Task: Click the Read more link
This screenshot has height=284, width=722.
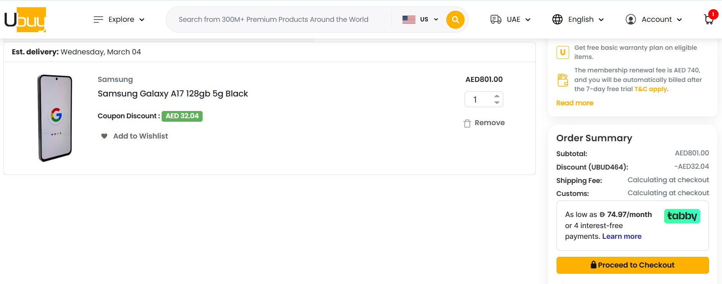Action: click(575, 103)
